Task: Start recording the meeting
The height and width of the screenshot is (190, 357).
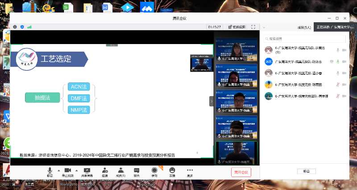Action: [x=154, y=172]
